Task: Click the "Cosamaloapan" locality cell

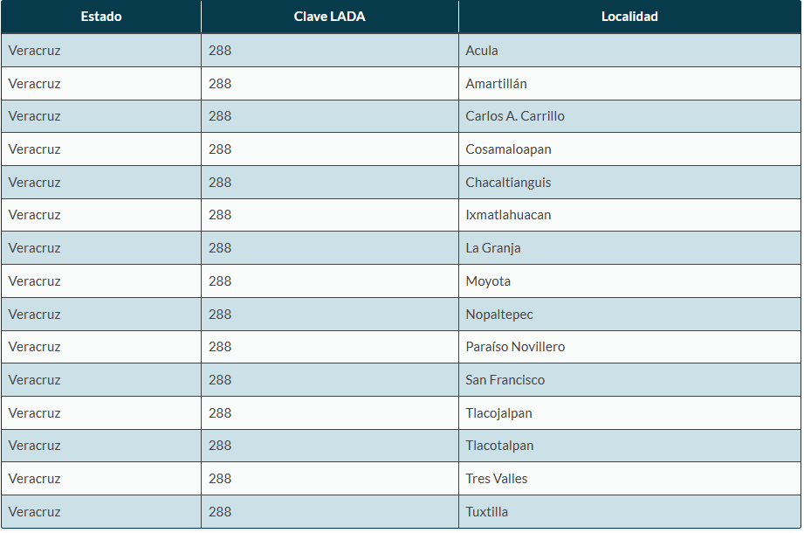Action: pyautogui.click(x=629, y=149)
